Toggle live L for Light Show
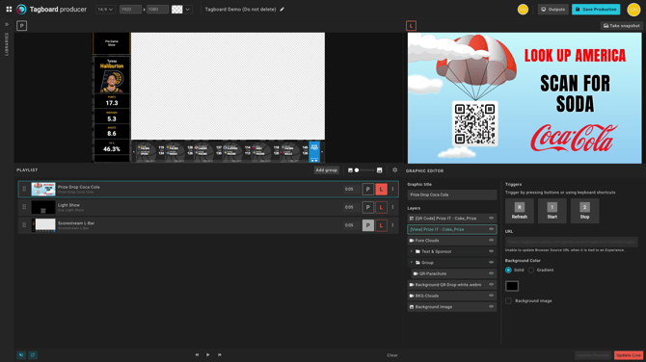The height and width of the screenshot is (362, 646). click(x=381, y=207)
